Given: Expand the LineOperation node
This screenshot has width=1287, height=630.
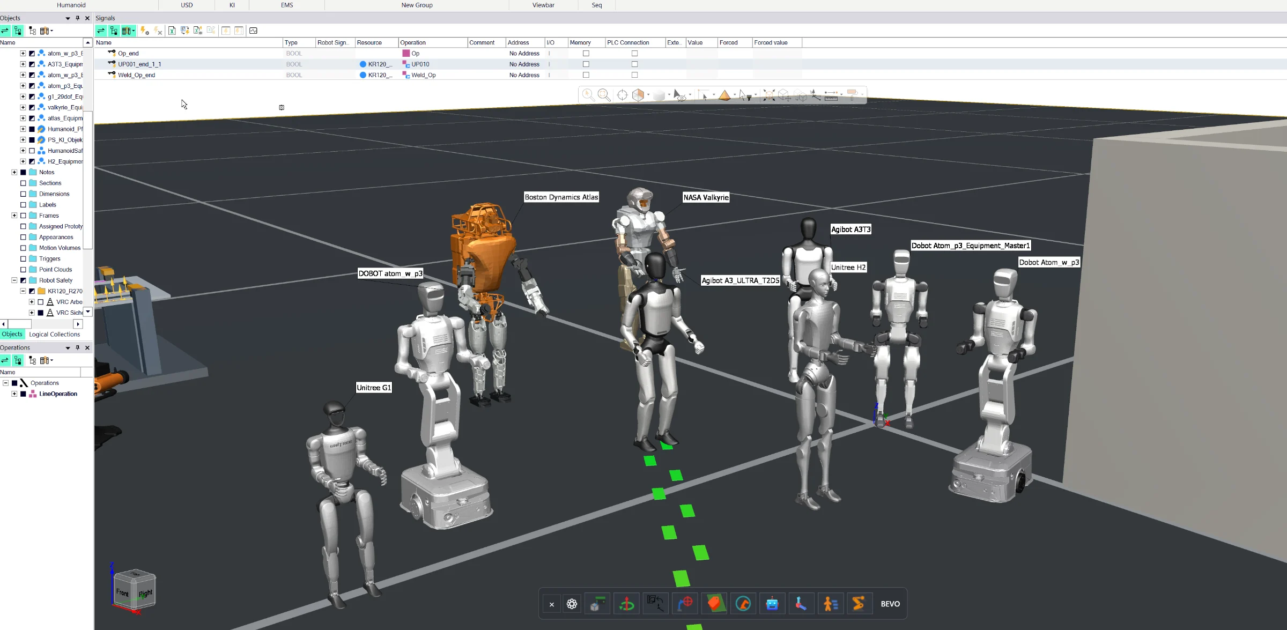Looking at the screenshot, I should pyautogui.click(x=14, y=394).
